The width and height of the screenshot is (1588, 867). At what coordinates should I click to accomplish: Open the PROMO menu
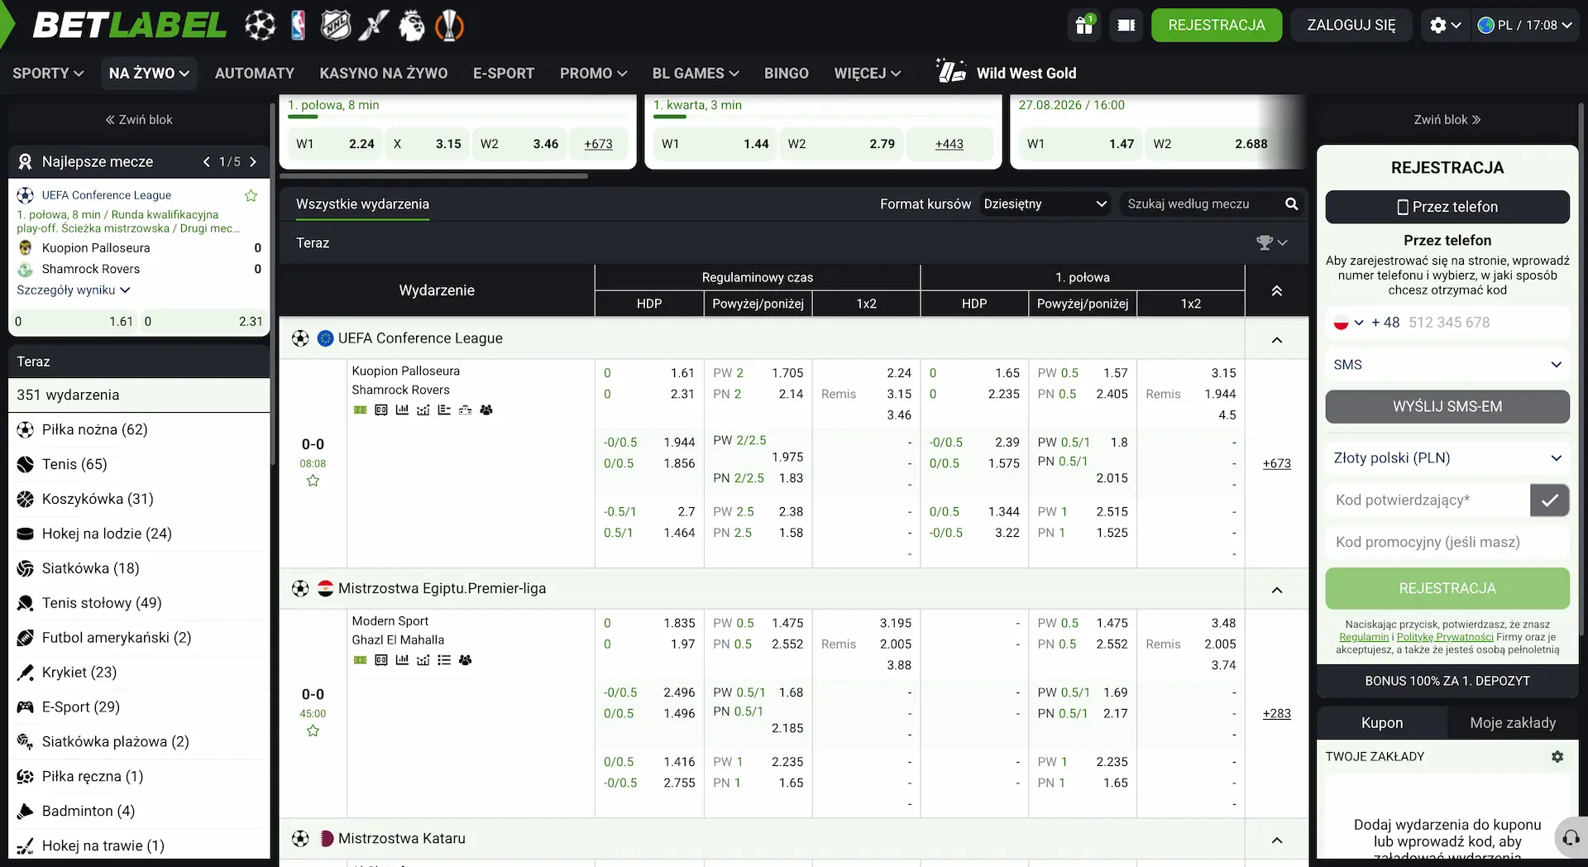pos(593,73)
